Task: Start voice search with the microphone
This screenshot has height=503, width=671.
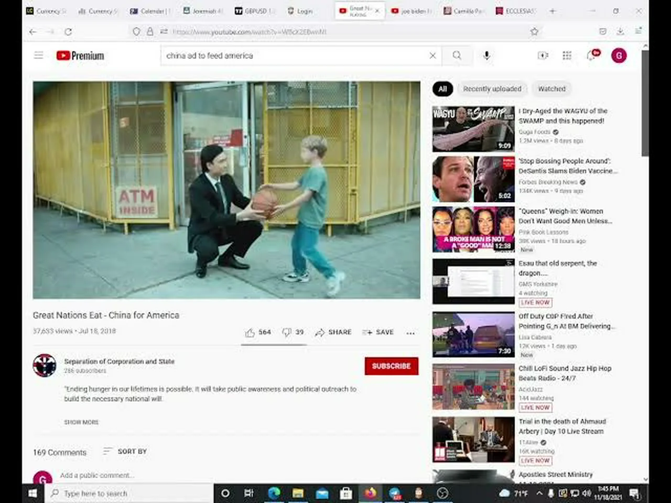Action: click(x=486, y=56)
